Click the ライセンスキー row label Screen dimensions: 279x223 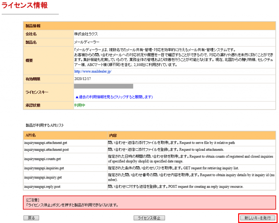(x=37, y=92)
